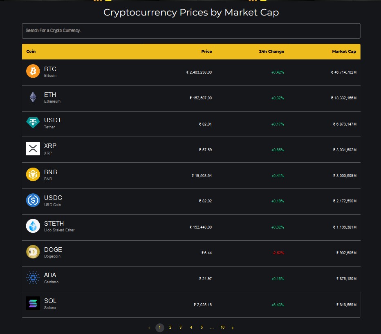Image resolution: width=381 pixels, height=334 pixels.
Task: Open the BTC Bitcoin row name
Action: [50, 72]
